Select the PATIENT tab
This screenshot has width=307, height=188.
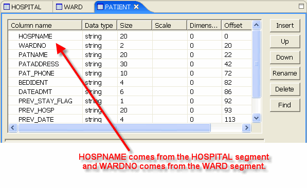(117, 7)
